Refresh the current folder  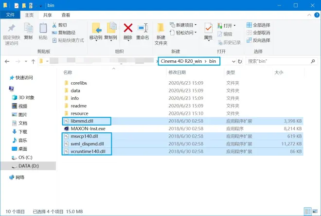(240, 61)
